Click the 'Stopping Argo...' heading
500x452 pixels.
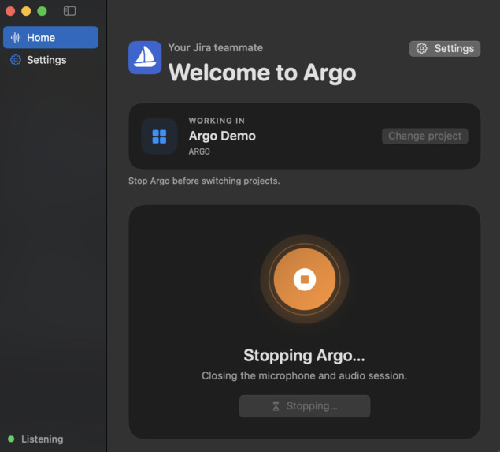point(304,355)
